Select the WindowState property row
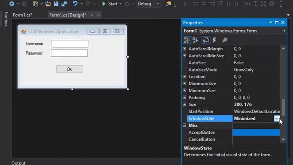Screen dimensions: 293x165 pyautogui.click(x=233, y=118)
